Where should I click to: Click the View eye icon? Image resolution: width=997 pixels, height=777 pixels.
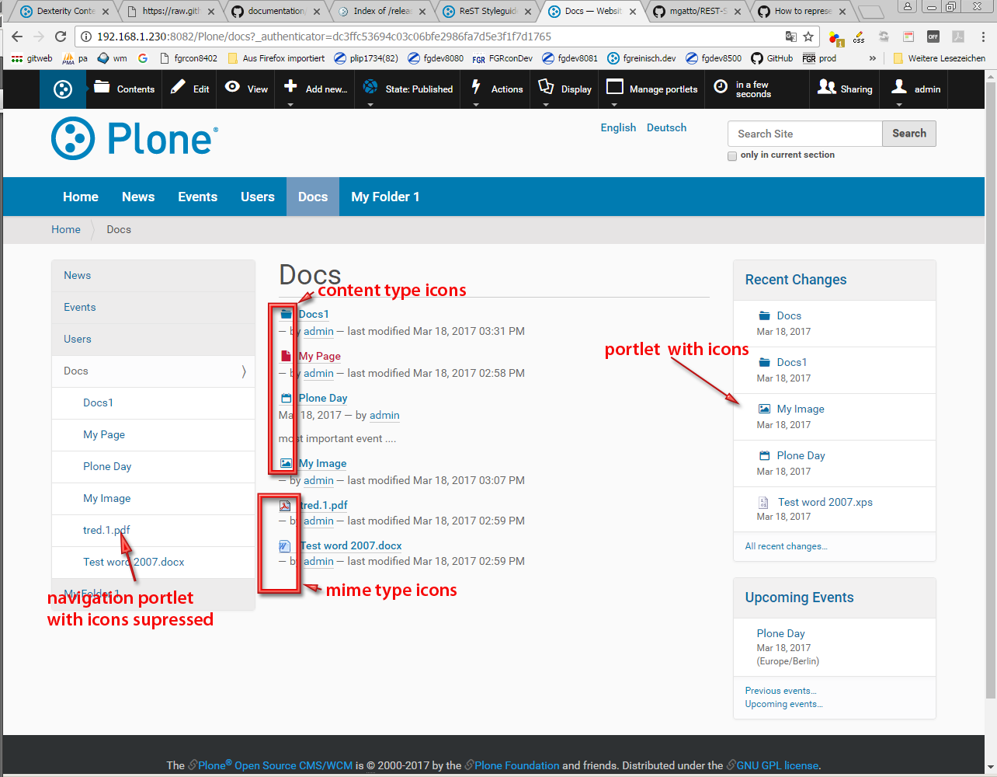click(x=232, y=87)
